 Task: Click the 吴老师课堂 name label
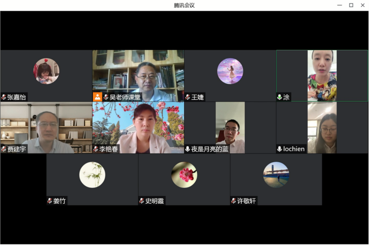[125, 97]
